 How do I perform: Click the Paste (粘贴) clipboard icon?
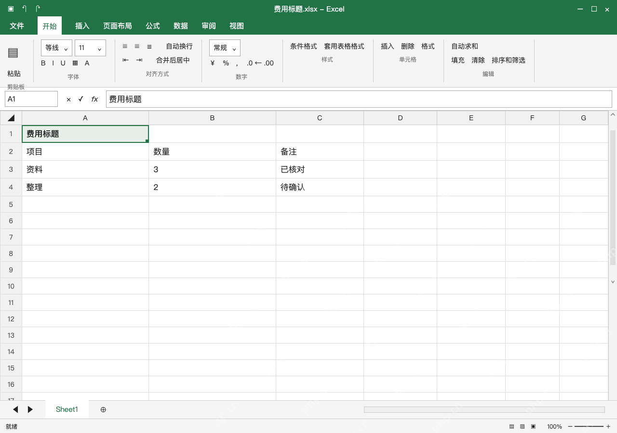click(x=13, y=53)
